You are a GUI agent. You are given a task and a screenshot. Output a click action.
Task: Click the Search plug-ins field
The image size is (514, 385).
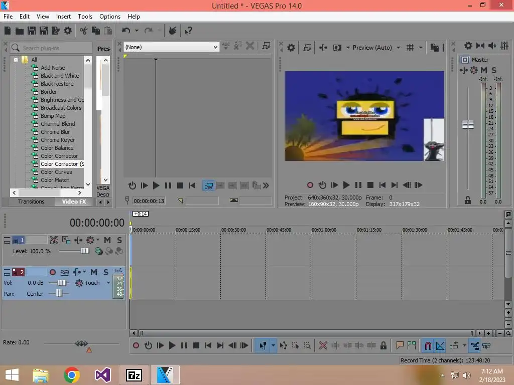(x=52, y=48)
